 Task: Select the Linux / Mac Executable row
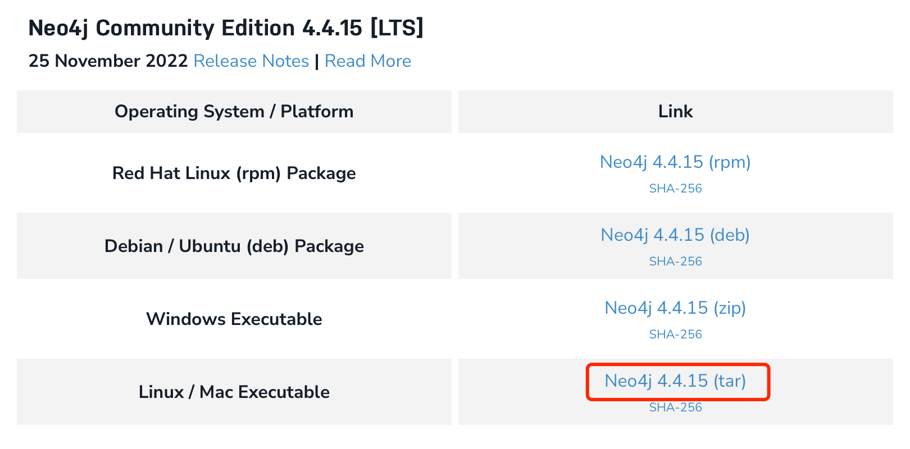point(234,392)
